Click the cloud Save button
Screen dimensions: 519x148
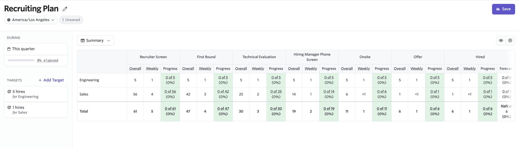tap(503, 9)
